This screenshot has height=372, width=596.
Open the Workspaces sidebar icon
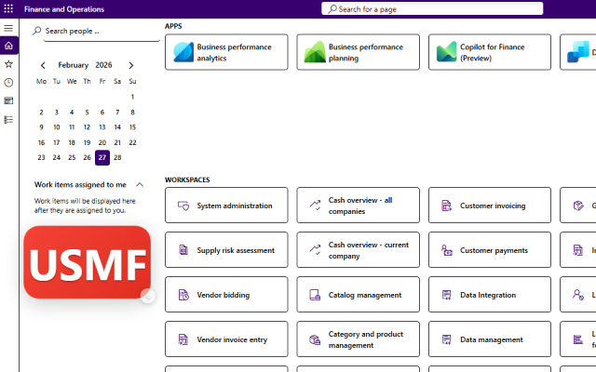point(8,100)
